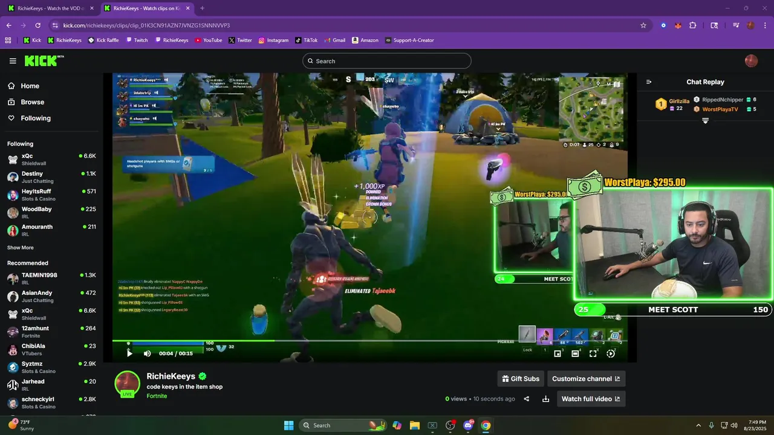Open Destiny's channel

51,177
